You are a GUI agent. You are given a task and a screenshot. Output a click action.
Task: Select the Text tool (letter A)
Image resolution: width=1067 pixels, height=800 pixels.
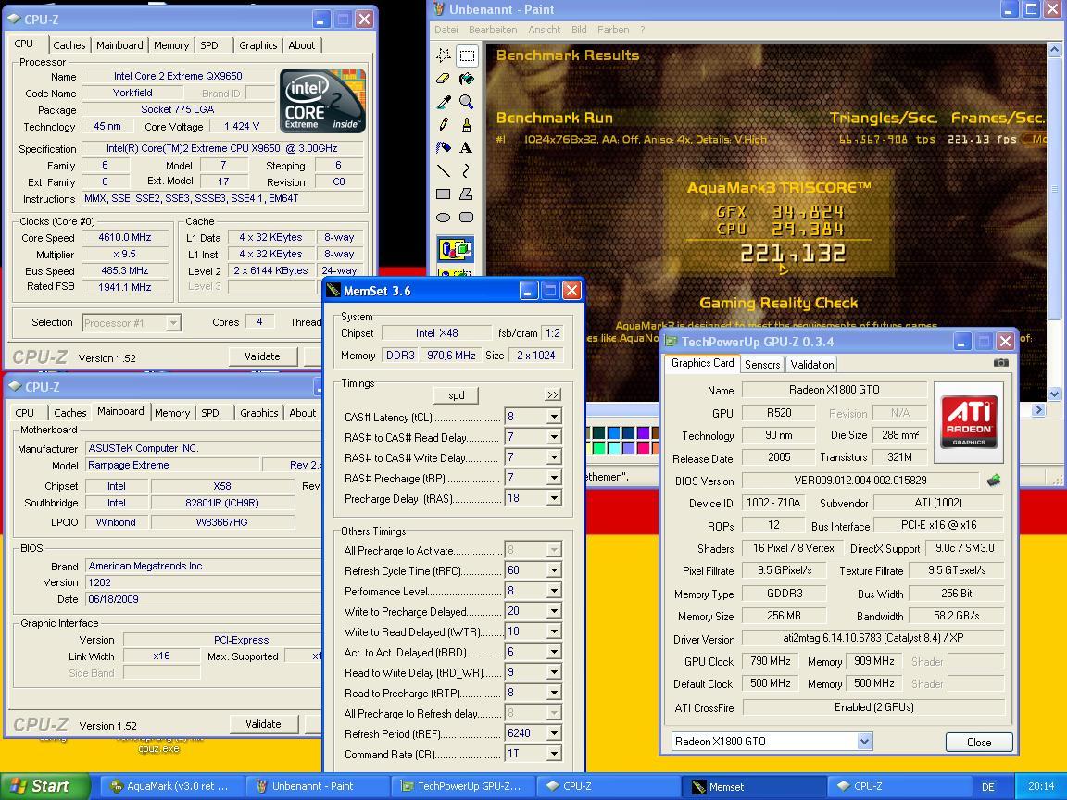pos(467,147)
